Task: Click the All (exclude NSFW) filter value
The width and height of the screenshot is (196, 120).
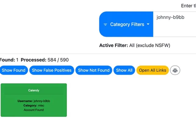Action: point(150,45)
